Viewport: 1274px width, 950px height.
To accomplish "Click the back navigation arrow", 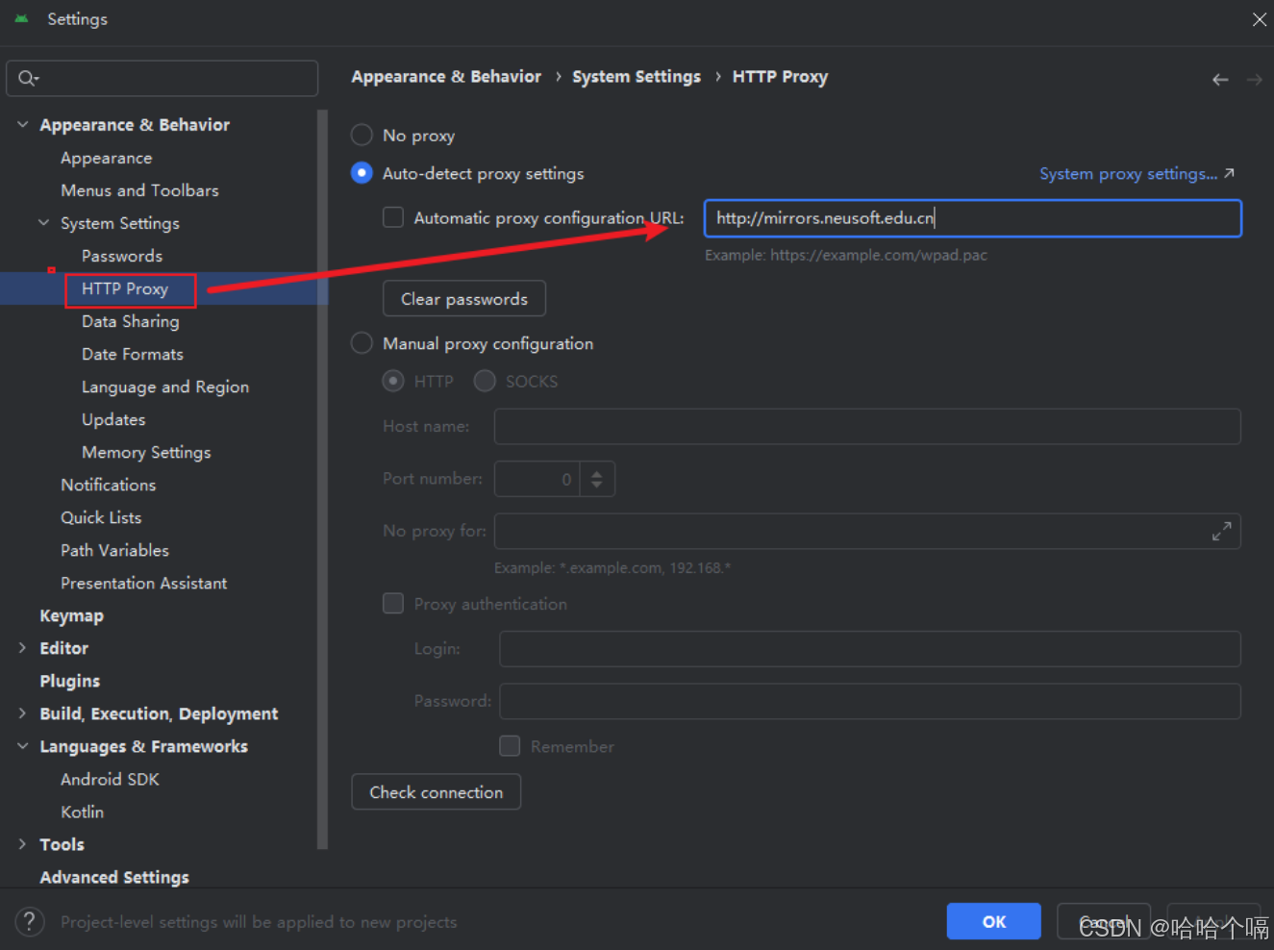I will pyautogui.click(x=1220, y=80).
